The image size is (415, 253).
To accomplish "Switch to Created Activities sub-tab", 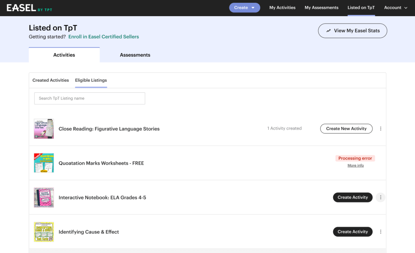I will (51, 80).
